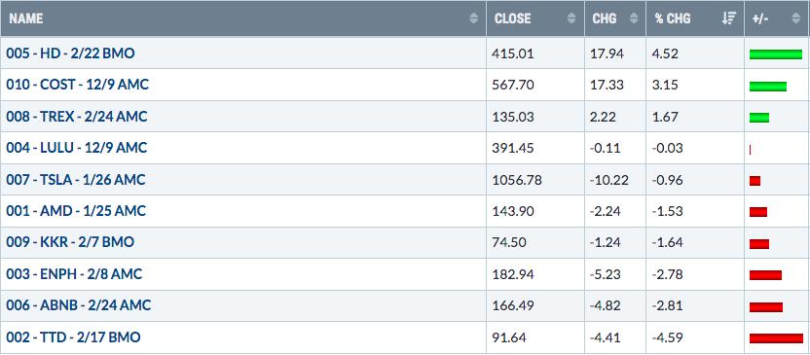This screenshot has width=810, height=355.
Task: Open the 007 - TSLA - 1/26 AMC link
Action: tap(76, 180)
